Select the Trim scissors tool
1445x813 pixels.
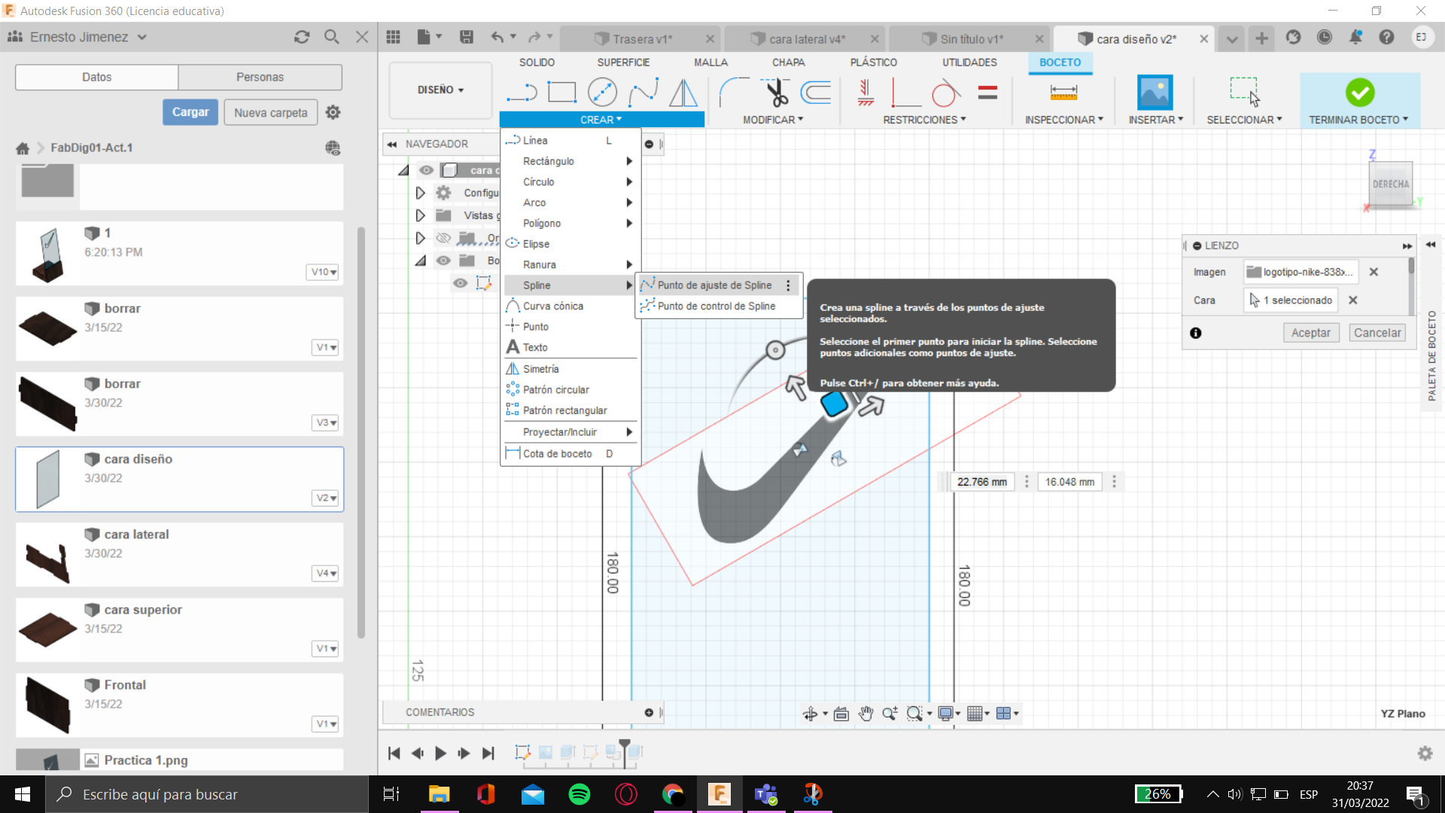tap(776, 93)
